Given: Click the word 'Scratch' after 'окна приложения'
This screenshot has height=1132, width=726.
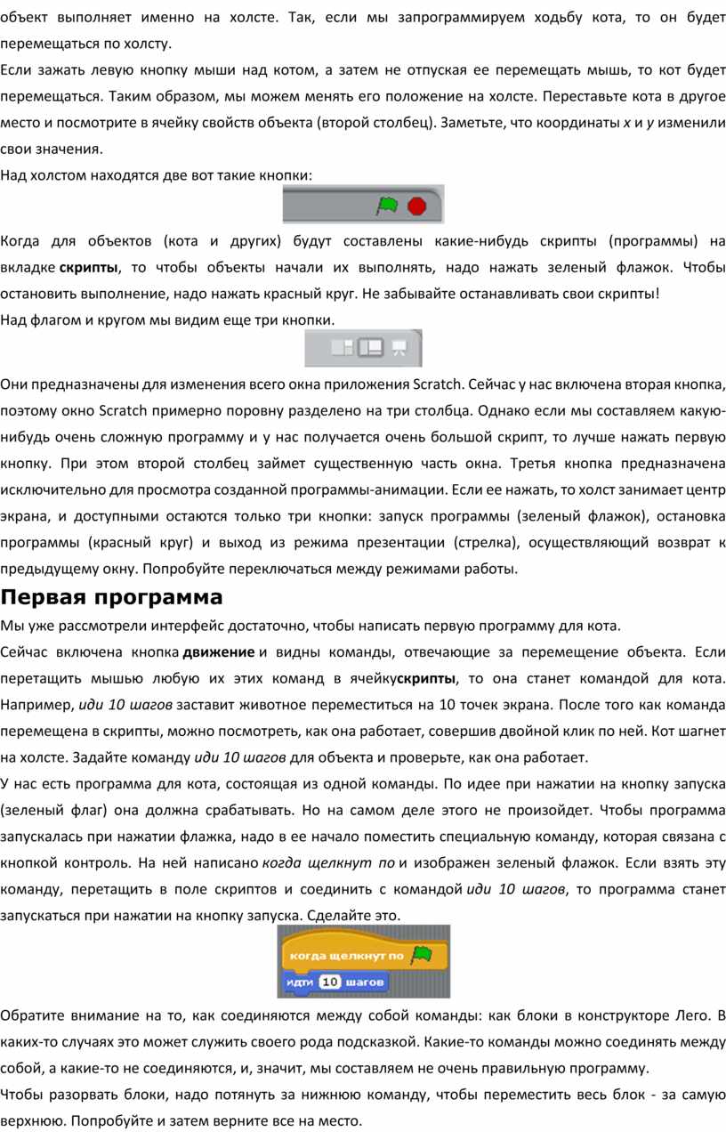Looking at the screenshot, I should 435,384.
